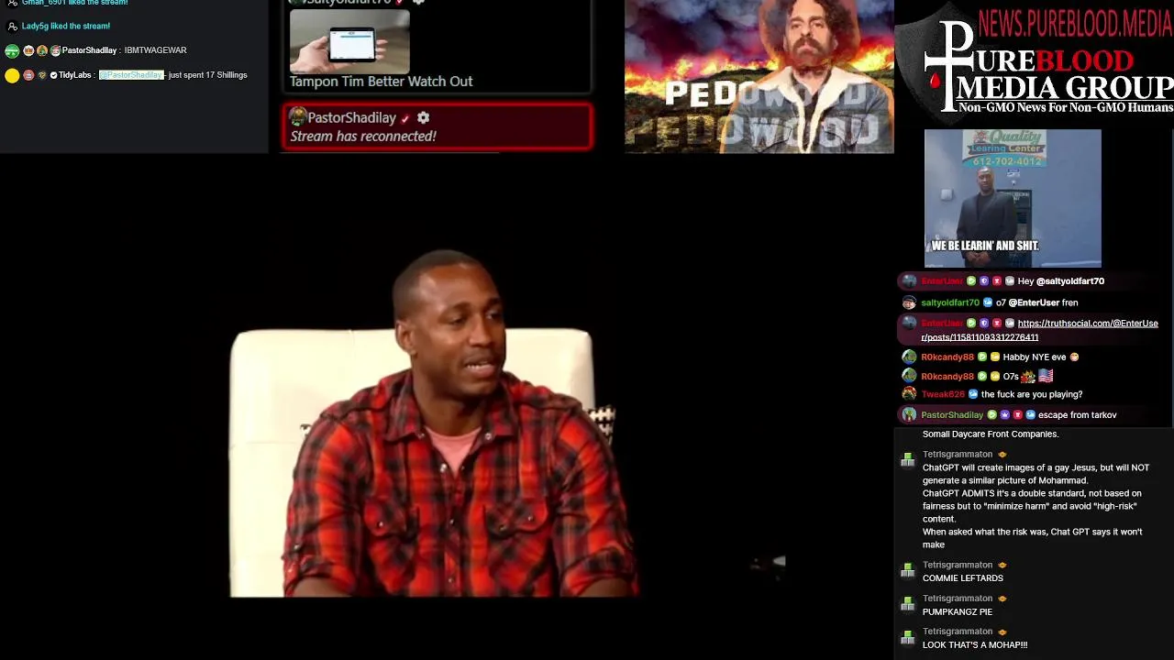Click PastorShadilay's avatar on 'escape from tarkov' message
The width and height of the screenshot is (1174, 660).
(x=909, y=415)
